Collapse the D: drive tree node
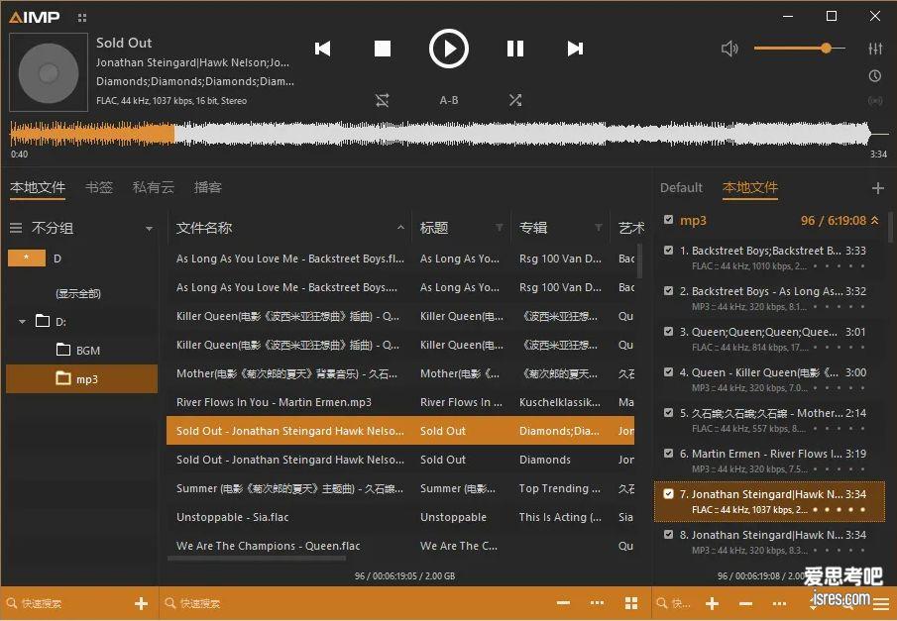Image resolution: width=897 pixels, height=621 pixels. pos(22,322)
